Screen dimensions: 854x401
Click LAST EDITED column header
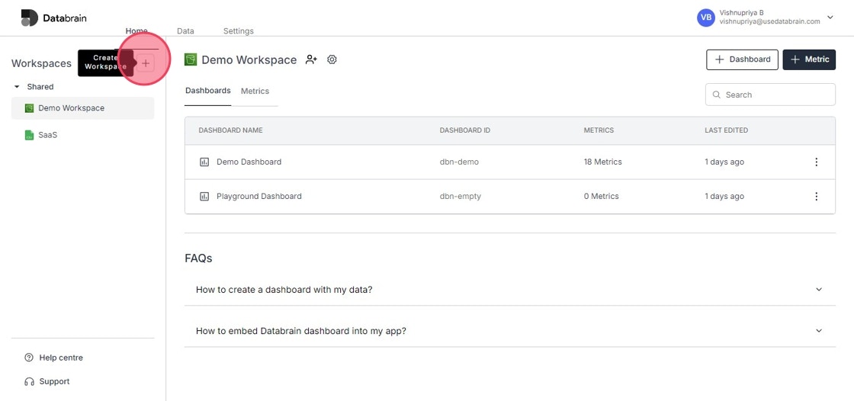[x=726, y=131]
